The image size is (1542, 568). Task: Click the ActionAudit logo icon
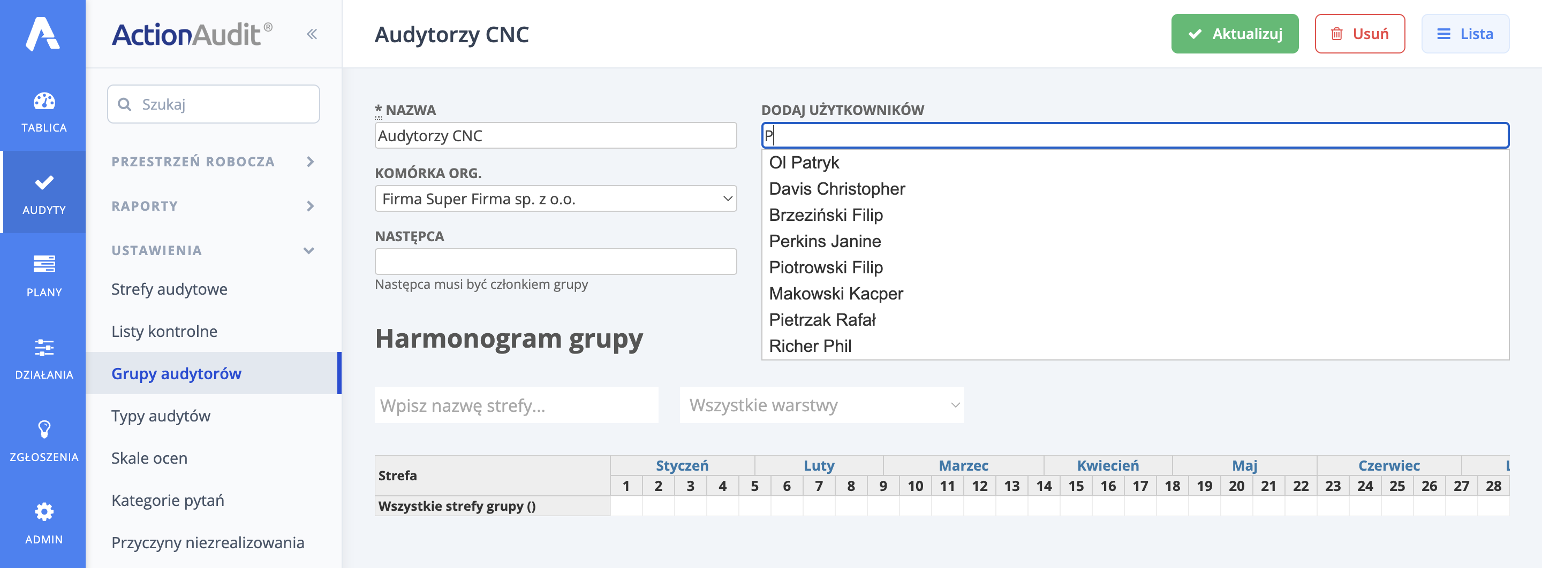[42, 34]
